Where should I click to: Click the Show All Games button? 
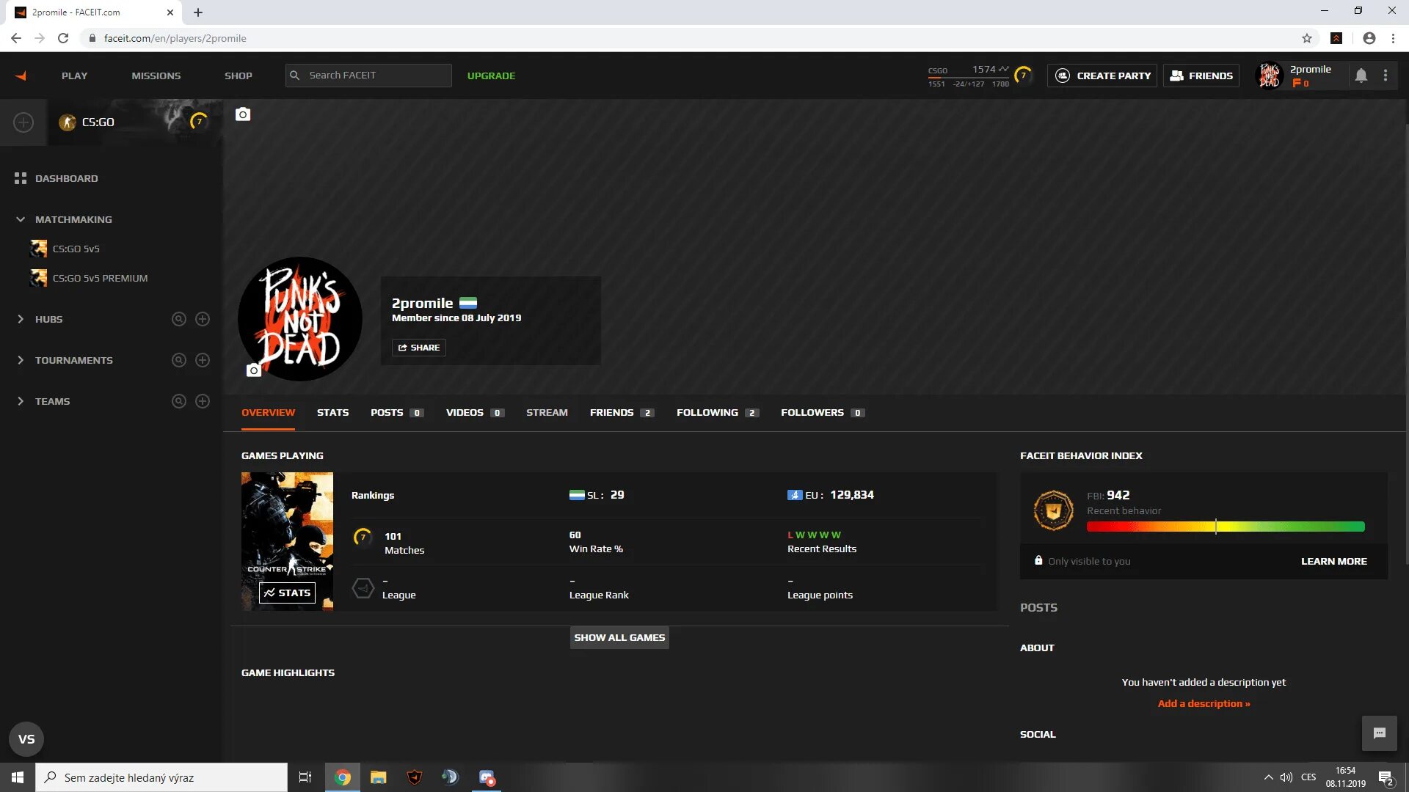(619, 637)
